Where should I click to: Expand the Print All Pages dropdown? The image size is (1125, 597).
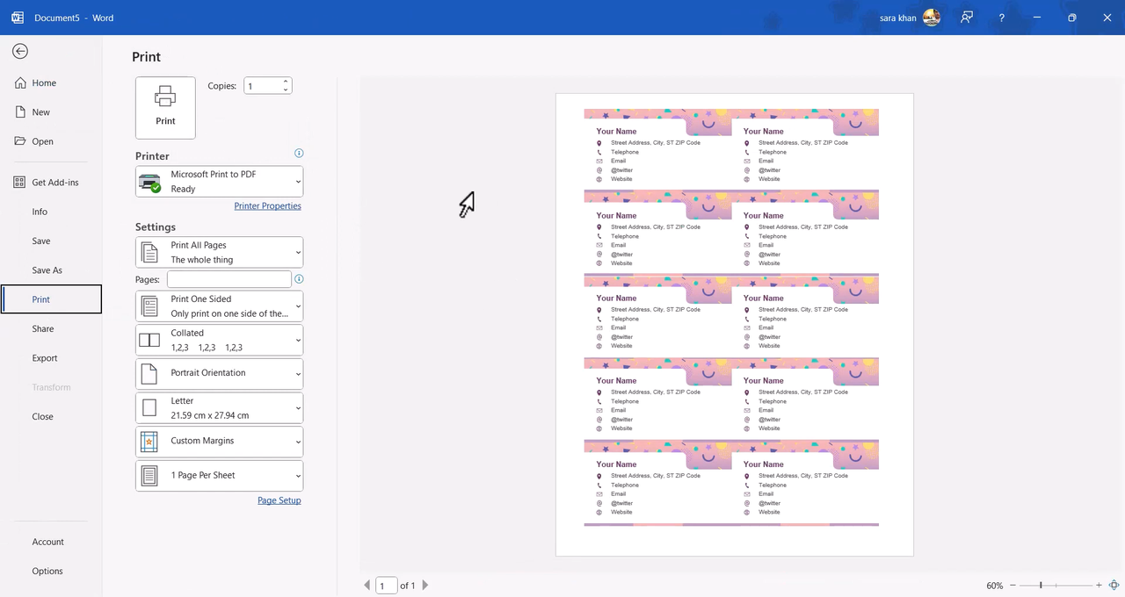[x=219, y=252]
